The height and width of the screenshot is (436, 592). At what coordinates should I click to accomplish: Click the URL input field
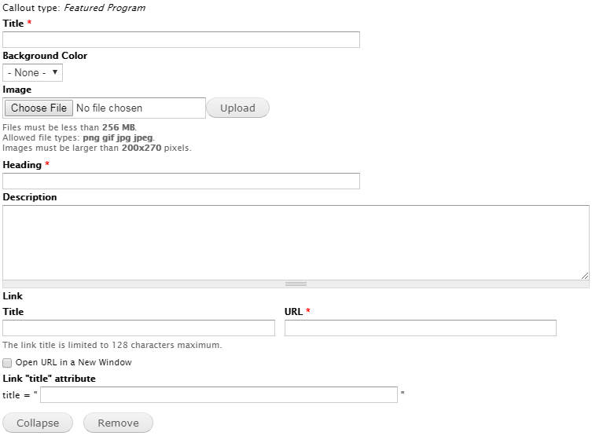pos(421,328)
